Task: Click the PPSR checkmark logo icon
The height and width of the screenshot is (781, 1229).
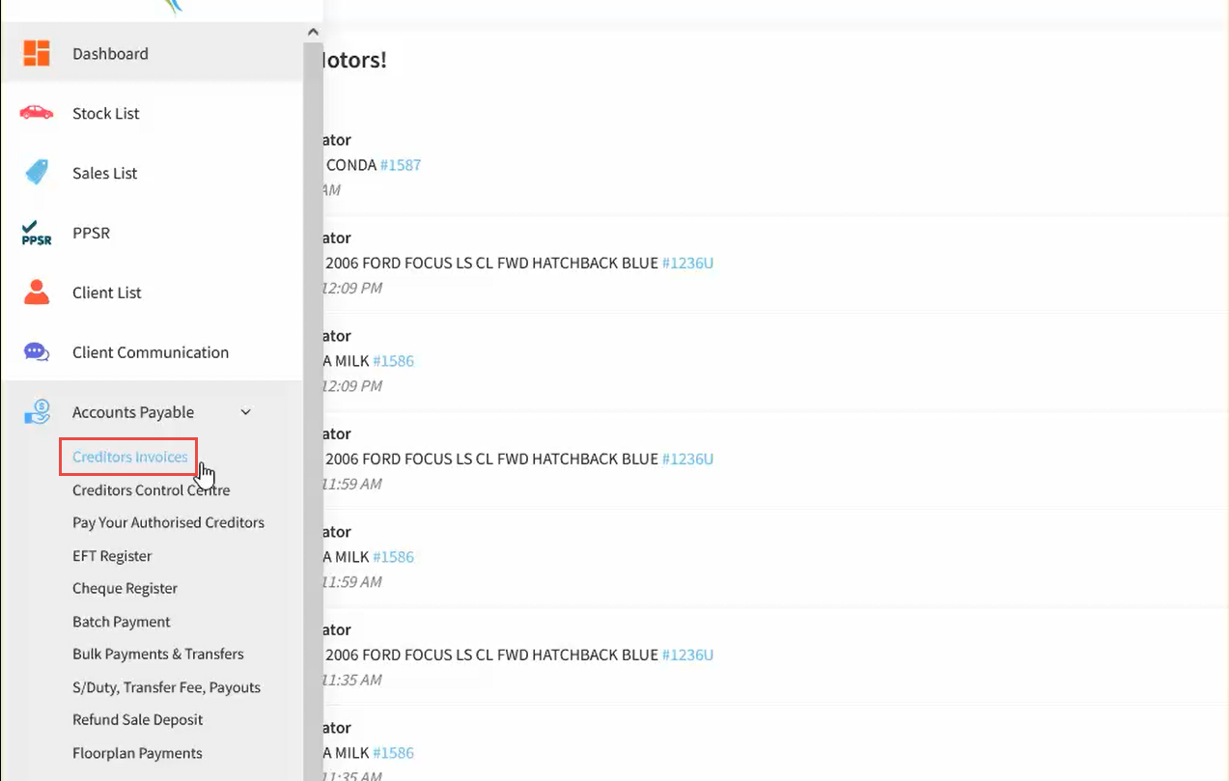Action: pos(37,233)
